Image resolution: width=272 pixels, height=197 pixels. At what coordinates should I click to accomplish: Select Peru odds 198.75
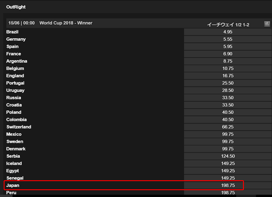point(228,192)
